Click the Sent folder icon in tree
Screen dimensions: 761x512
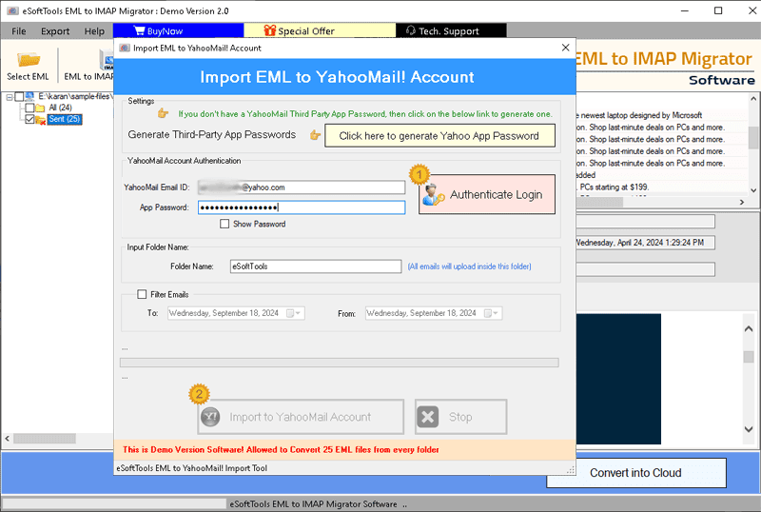[x=41, y=120]
